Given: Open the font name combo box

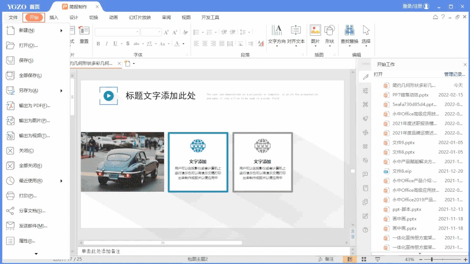Looking at the screenshot, I should point(117,32).
